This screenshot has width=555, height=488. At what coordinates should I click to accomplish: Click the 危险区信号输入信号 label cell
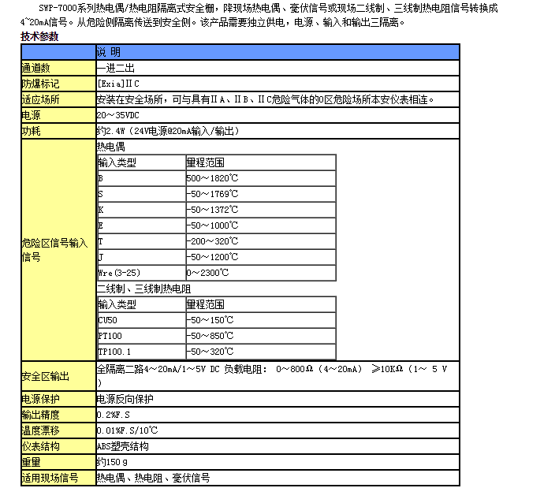click(55, 250)
